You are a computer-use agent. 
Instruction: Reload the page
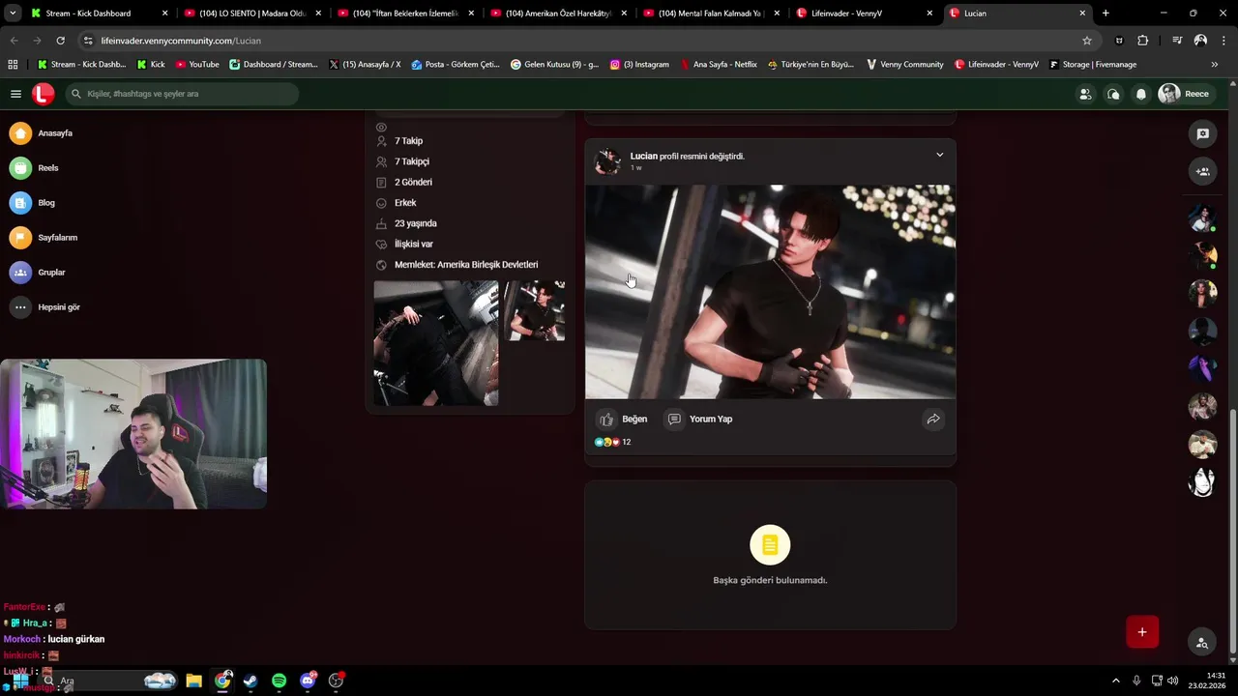coord(60,41)
